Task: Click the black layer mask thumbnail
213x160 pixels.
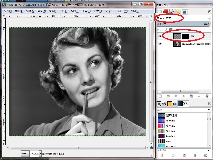Action: (x=185, y=36)
